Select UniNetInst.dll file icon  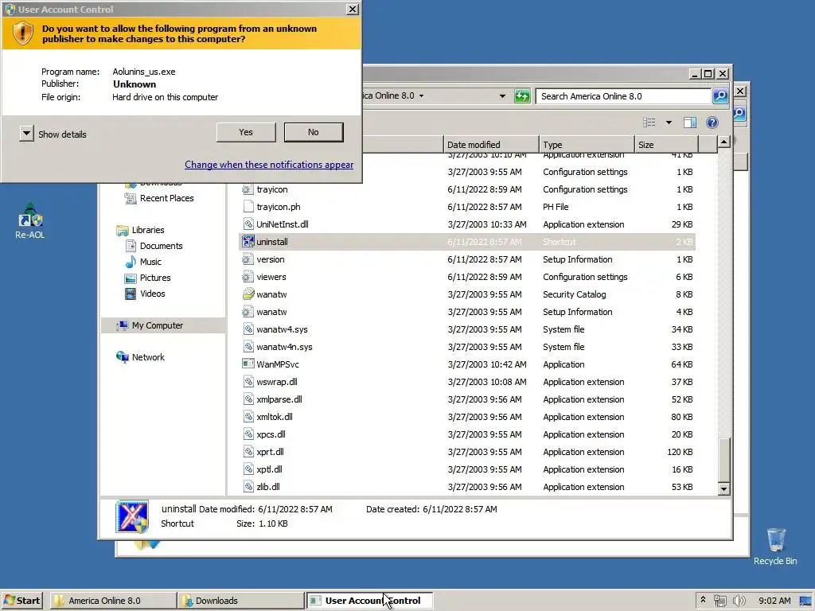pos(248,224)
